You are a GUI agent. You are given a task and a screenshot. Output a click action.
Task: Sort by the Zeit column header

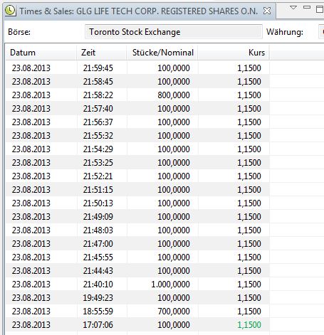101,53
